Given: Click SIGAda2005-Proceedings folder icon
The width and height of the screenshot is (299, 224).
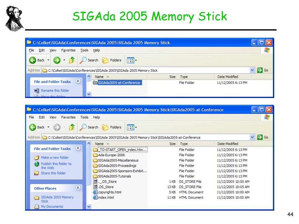Looking at the screenshot, I should 95,166.
